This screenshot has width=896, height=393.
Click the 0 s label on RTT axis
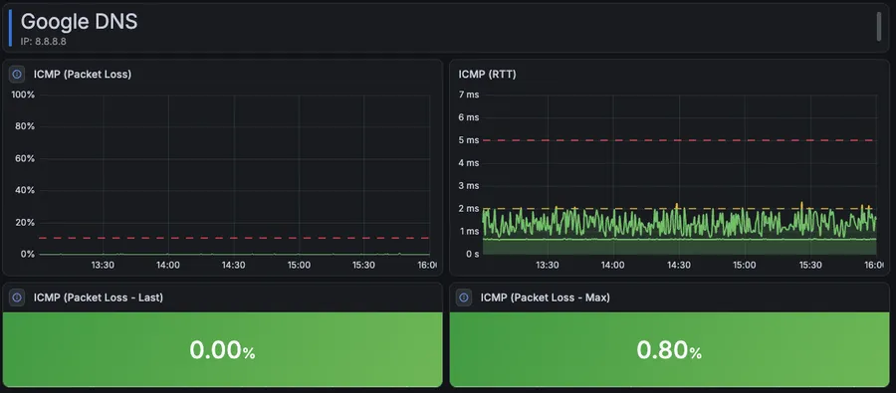point(472,254)
